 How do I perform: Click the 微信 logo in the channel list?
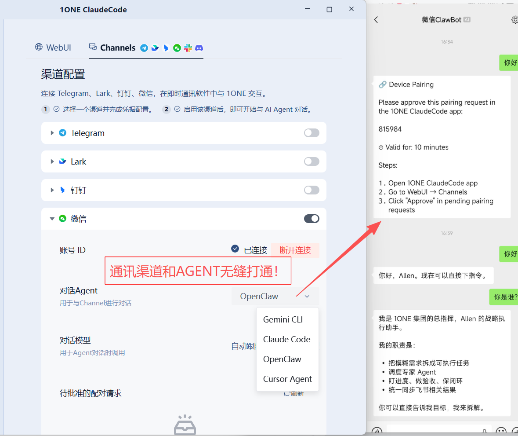62,219
